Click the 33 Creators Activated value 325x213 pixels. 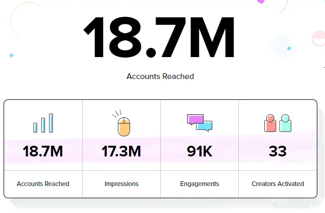point(278,151)
